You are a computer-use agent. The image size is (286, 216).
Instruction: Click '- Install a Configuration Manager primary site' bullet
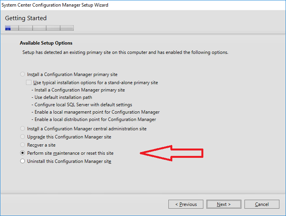78,90
